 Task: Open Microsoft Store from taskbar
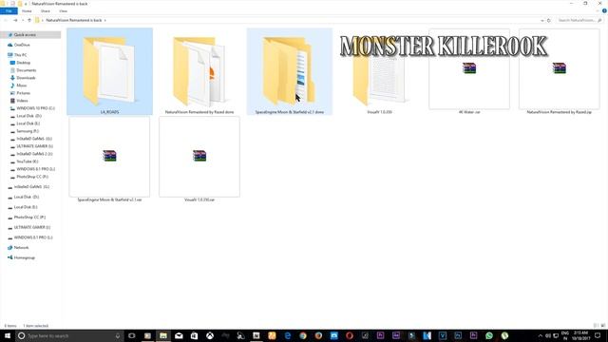pyautogui.click(x=194, y=335)
